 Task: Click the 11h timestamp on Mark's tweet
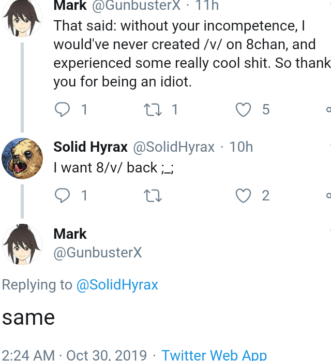click(x=207, y=5)
